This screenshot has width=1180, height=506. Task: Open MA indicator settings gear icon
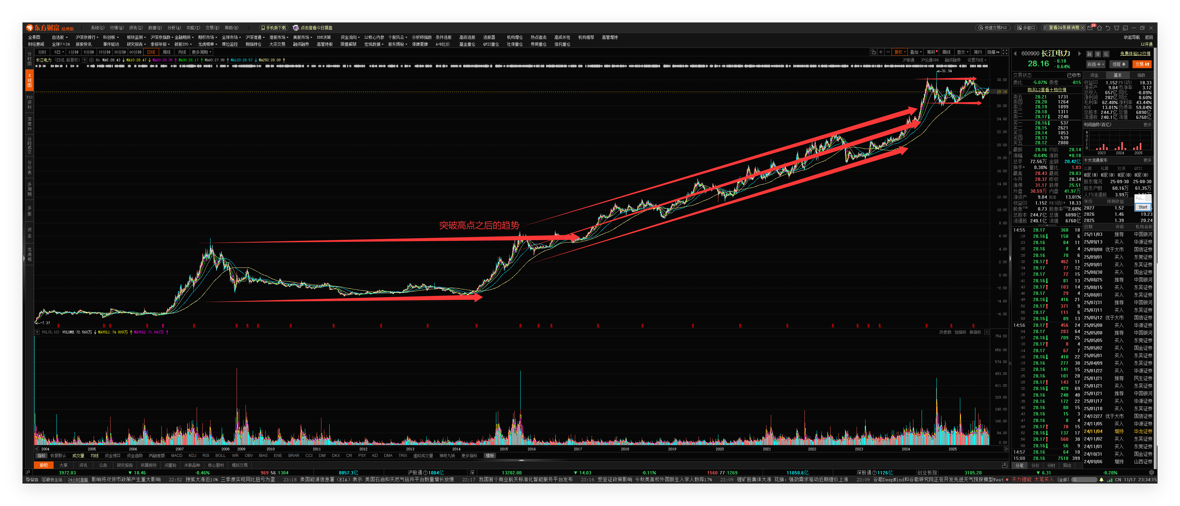coord(91,60)
